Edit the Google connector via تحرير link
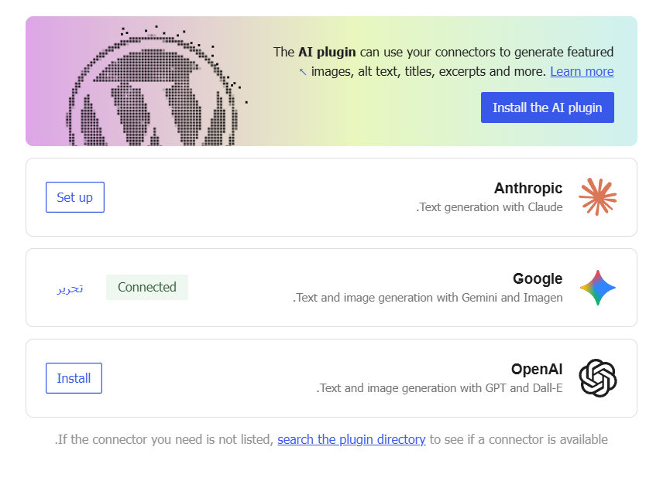670x481 pixels. 70,288
